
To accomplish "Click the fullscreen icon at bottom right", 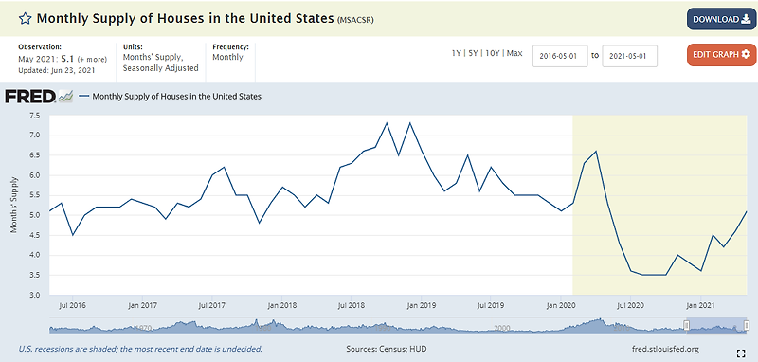I will [x=741, y=353].
